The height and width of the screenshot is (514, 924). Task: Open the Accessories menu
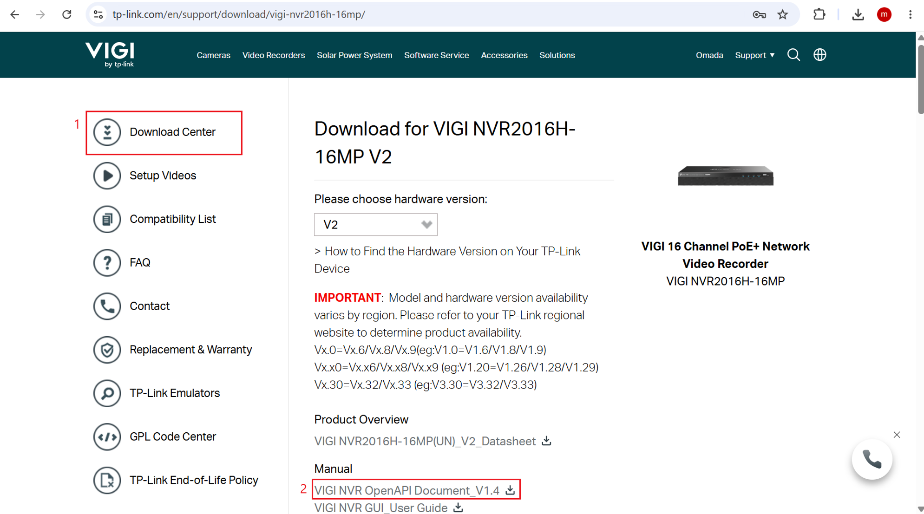(504, 55)
